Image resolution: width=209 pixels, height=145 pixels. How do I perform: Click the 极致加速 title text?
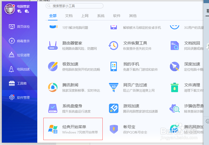click(x=70, y=64)
